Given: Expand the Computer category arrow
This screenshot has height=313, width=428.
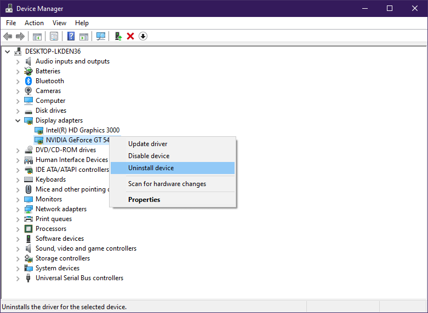Looking at the screenshot, I should pyautogui.click(x=18, y=101).
